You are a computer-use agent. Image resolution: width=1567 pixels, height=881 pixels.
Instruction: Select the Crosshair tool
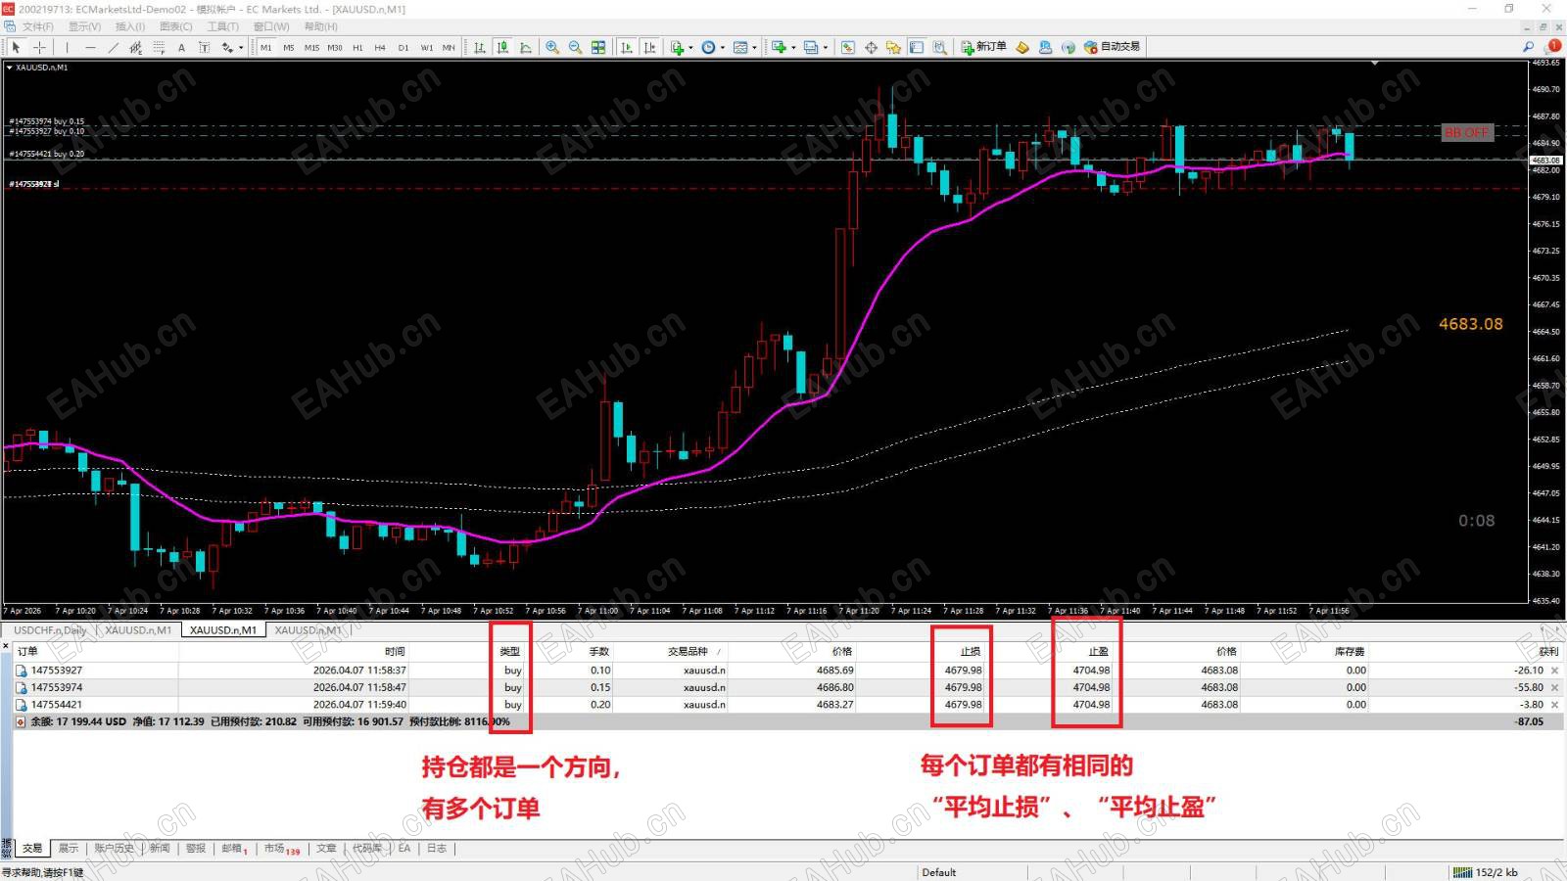pyautogui.click(x=41, y=47)
